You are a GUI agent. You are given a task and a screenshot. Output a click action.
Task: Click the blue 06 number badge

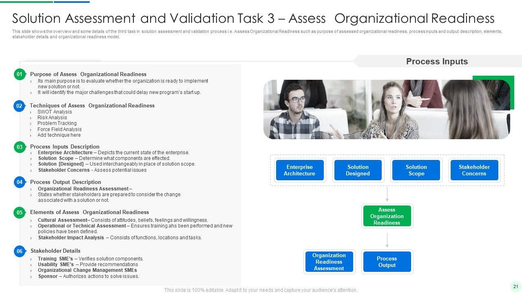click(20, 251)
